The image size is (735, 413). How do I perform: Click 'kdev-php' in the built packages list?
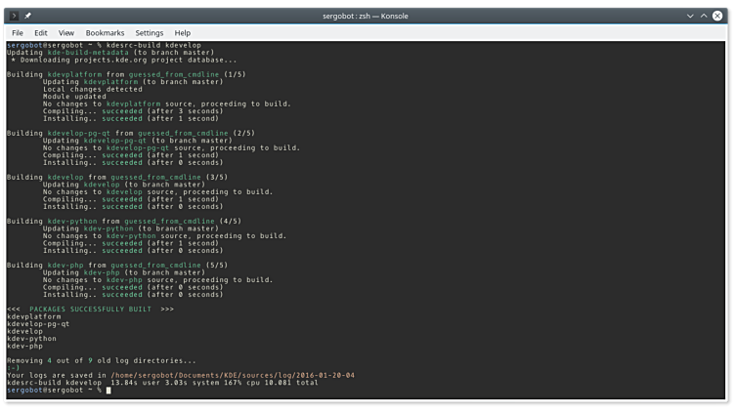[24, 346]
